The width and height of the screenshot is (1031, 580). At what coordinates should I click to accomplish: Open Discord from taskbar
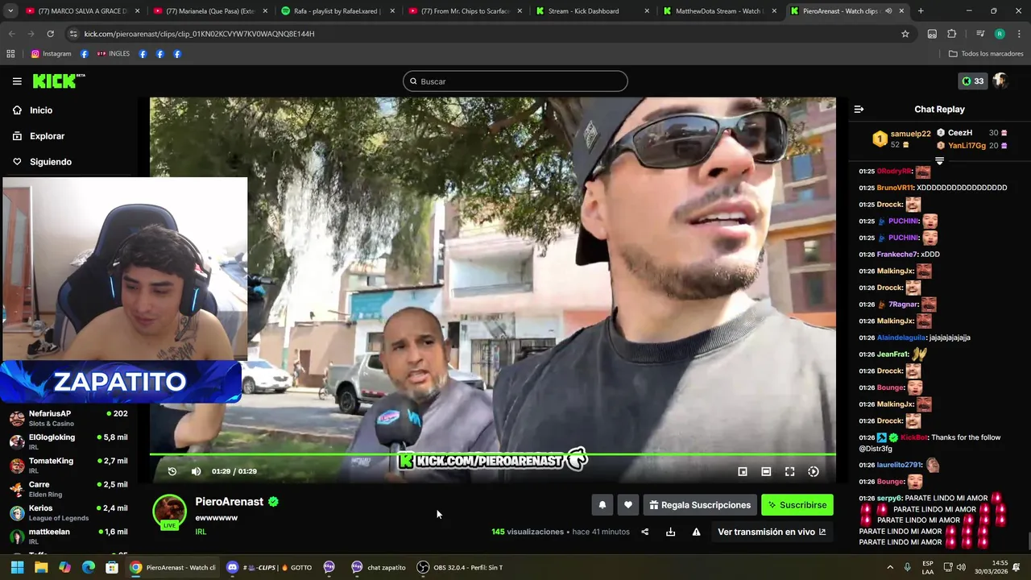pos(269,567)
